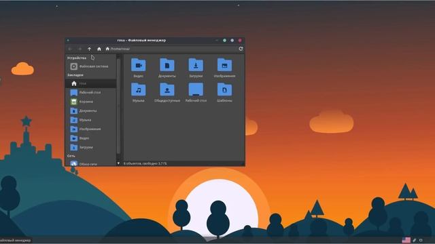
Task: Click the sidebar vertical scrollbar
Action: 118,106
